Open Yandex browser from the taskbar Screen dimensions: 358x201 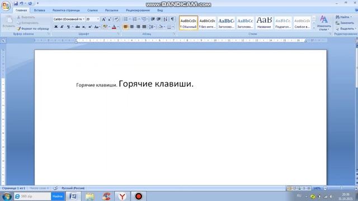tap(122, 196)
